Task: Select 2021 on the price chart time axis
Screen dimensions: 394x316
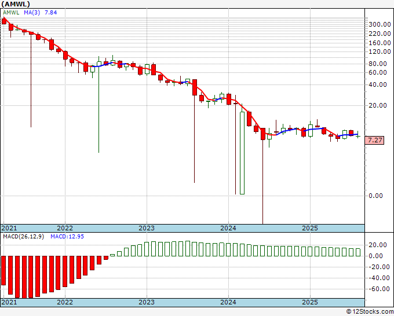Action: tap(9, 228)
